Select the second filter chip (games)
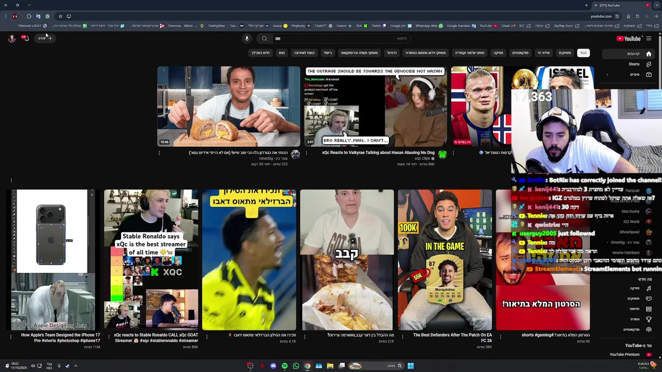The width and height of the screenshot is (662, 372). click(x=565, y=53)
